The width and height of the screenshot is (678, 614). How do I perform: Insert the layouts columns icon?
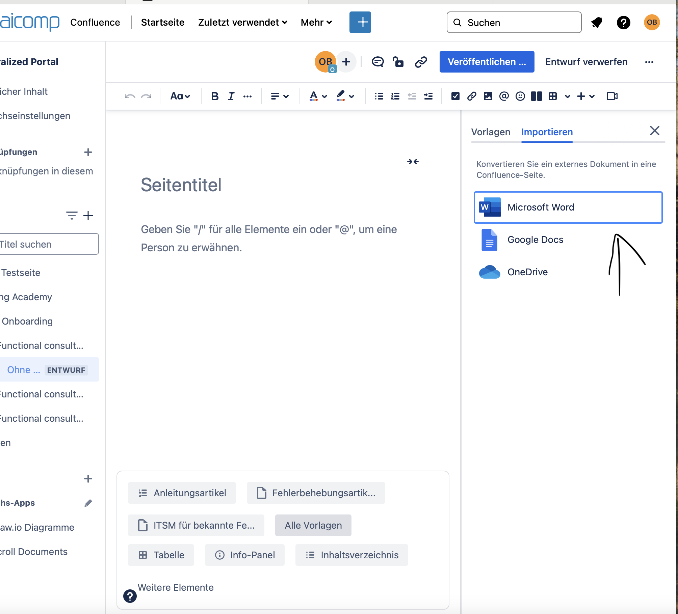pos(536,96)
